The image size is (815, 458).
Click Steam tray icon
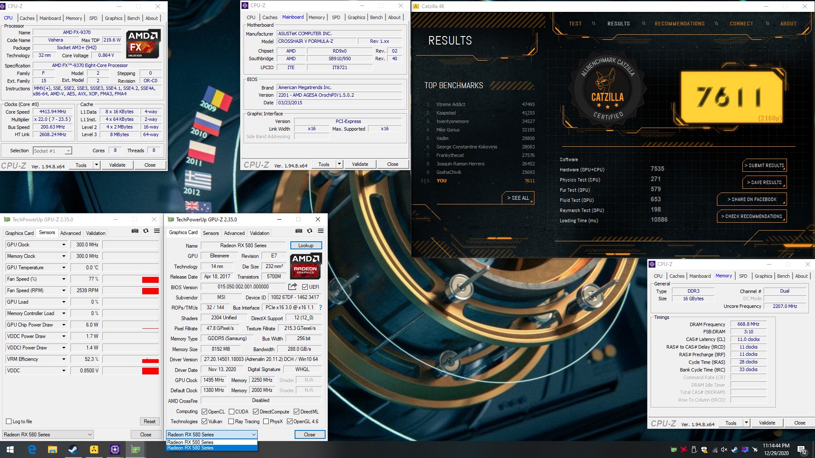pyautogui.click(x=735, y=450)
